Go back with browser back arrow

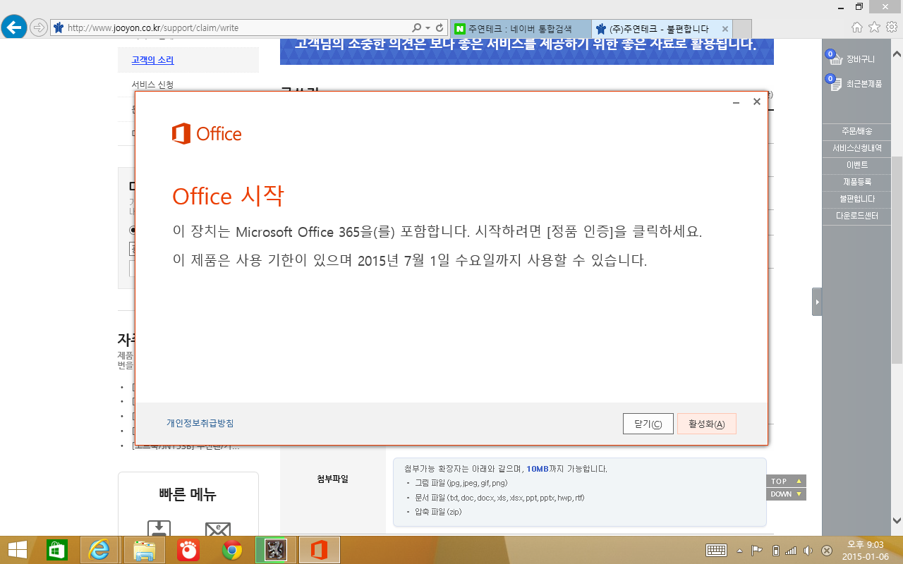tap(14, 27)
